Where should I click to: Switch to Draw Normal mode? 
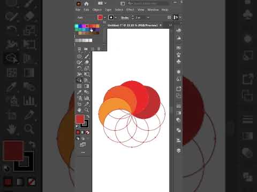click(x=78, y=138)
